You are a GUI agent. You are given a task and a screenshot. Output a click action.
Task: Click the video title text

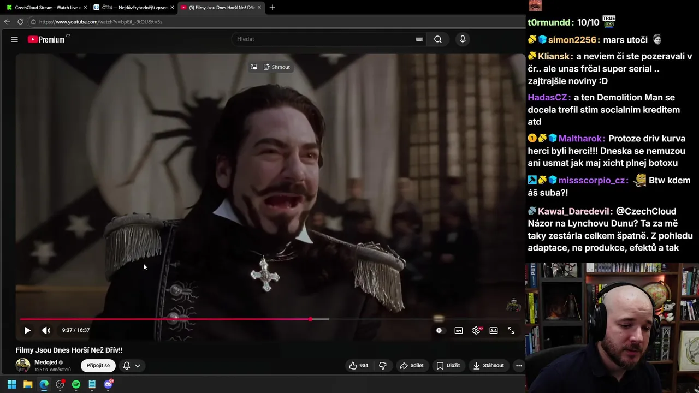(69, 350)
